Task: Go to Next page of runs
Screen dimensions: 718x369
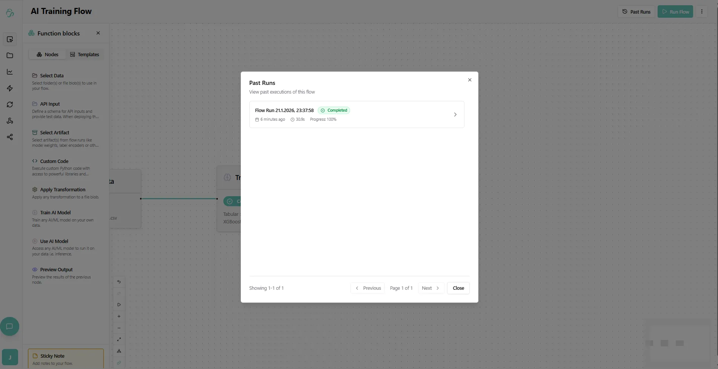Action: pos(430,288)
